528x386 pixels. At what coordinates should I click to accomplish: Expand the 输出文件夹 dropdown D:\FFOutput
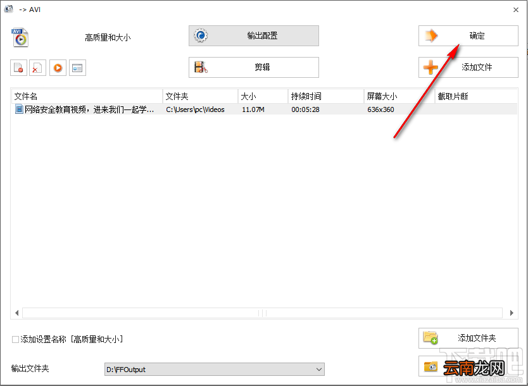point(215,369)
